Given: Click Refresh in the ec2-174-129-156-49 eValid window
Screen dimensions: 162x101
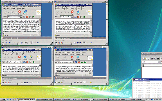Looking at the screenshot, I should click(x=25, y=12).
